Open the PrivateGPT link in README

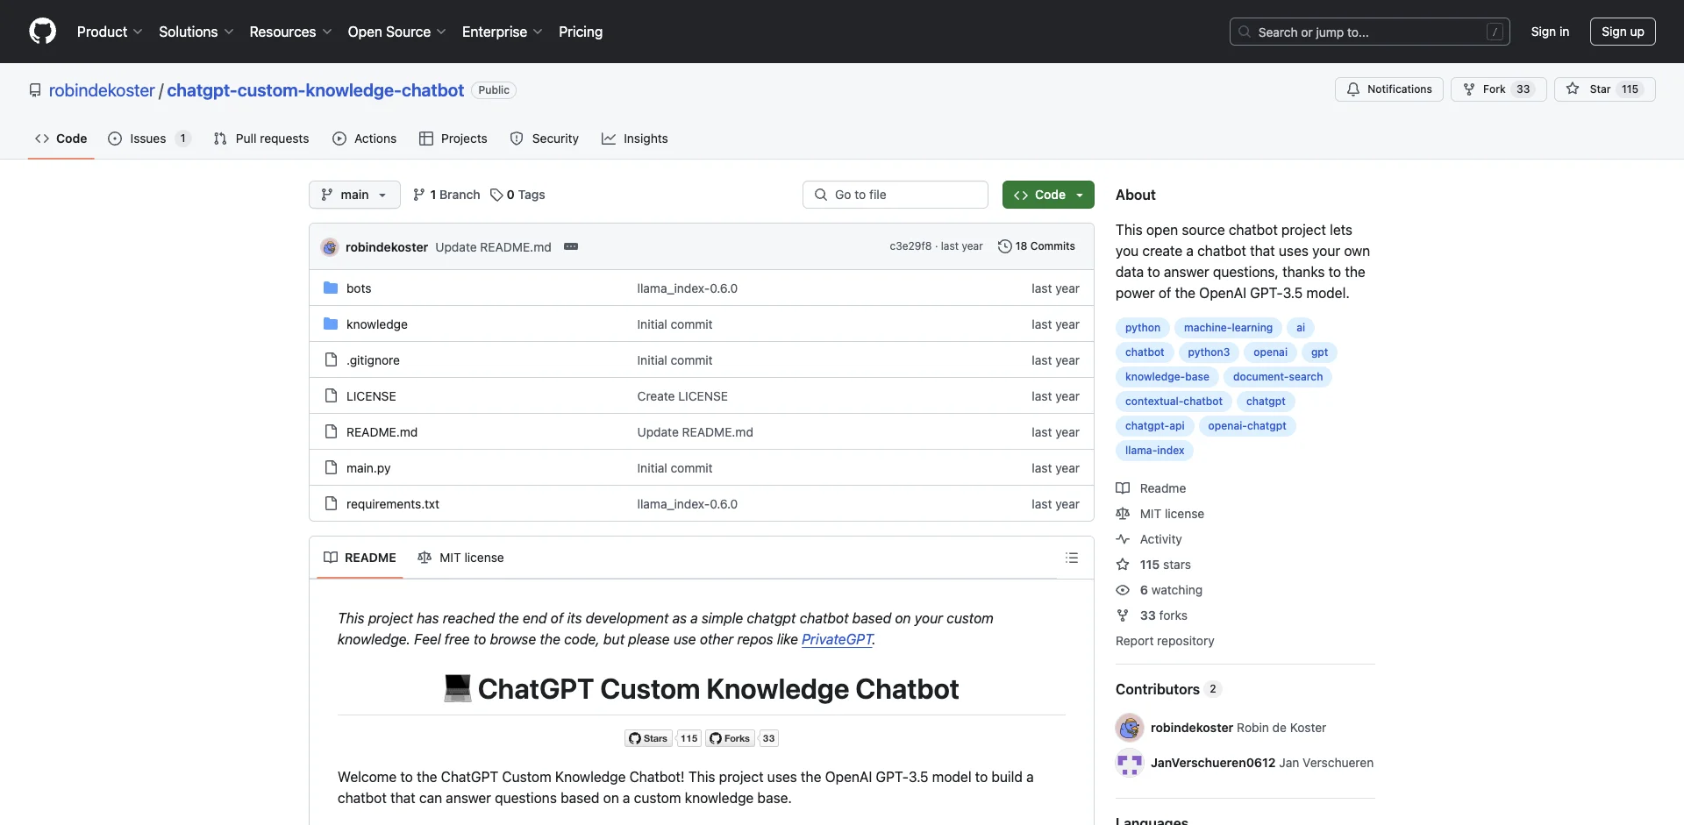(x=837, y=639)
